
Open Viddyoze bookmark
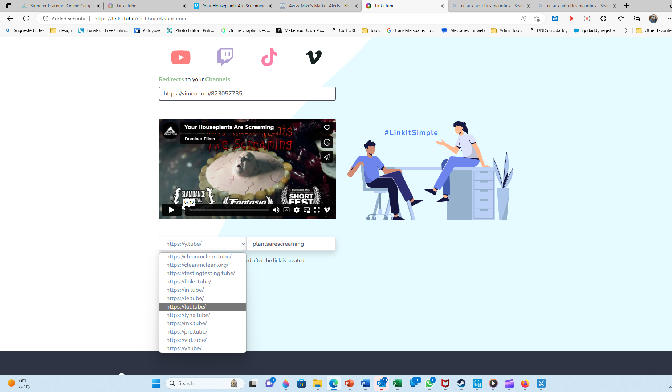147,30
